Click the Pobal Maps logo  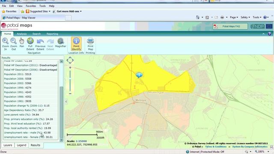click(17, 26)
